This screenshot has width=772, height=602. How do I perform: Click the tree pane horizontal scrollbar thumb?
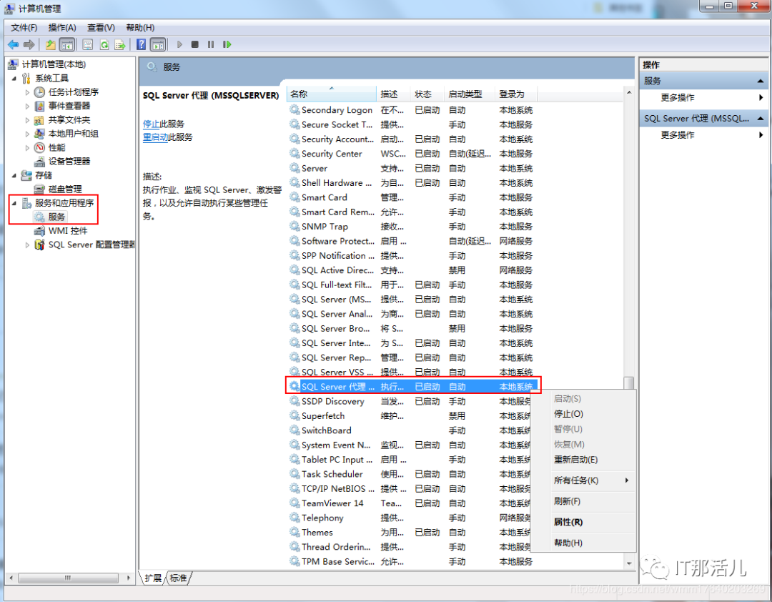(x=68, y=578)
